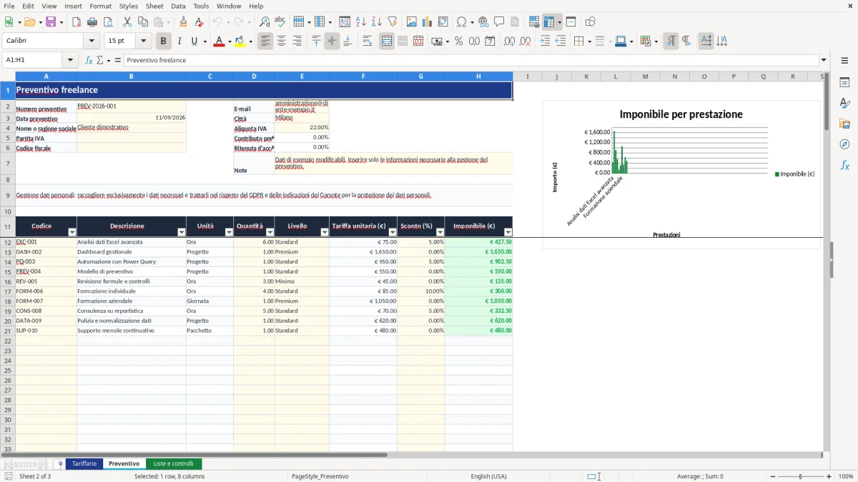Toggle Italic formatting

[179, 41]
